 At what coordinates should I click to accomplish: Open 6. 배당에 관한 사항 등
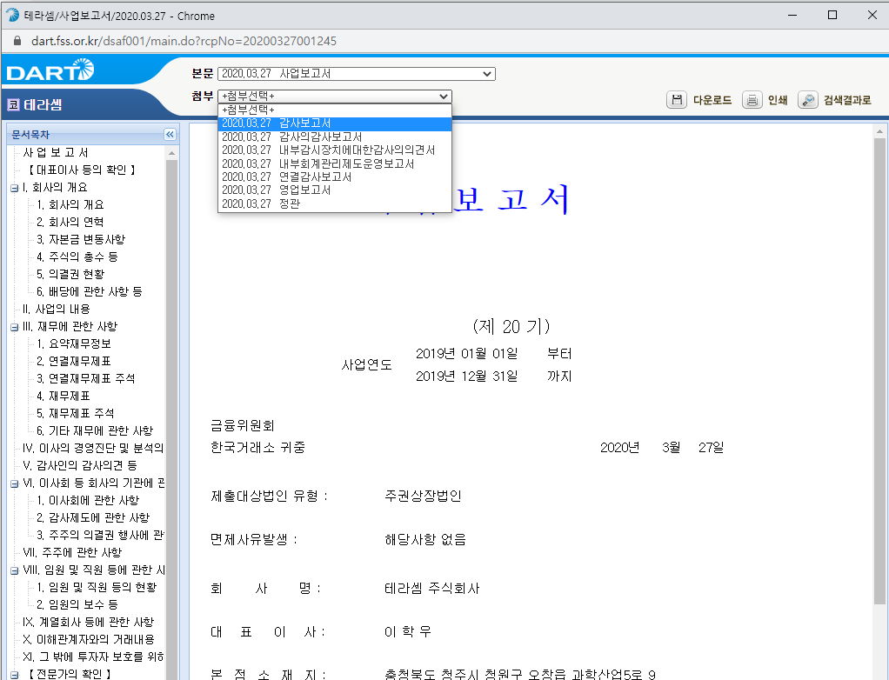pyautogui.click(x=89, y=292)
